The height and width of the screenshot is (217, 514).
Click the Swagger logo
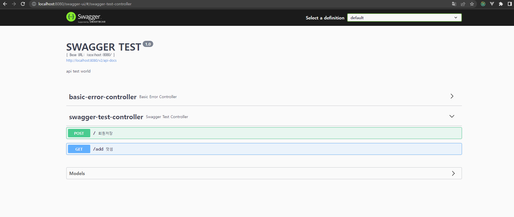(x=86, y=17)
